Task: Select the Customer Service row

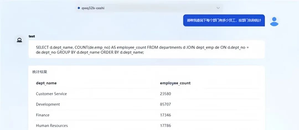Action: (51, 94)
